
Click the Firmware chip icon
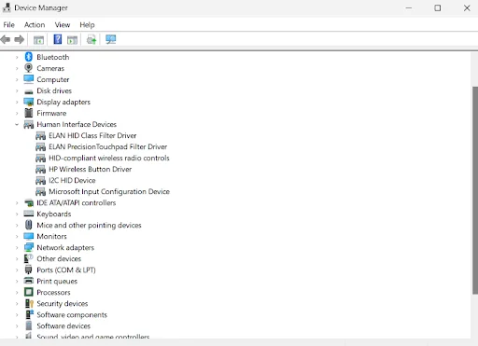pyautogui.click(x=29, y=113)
